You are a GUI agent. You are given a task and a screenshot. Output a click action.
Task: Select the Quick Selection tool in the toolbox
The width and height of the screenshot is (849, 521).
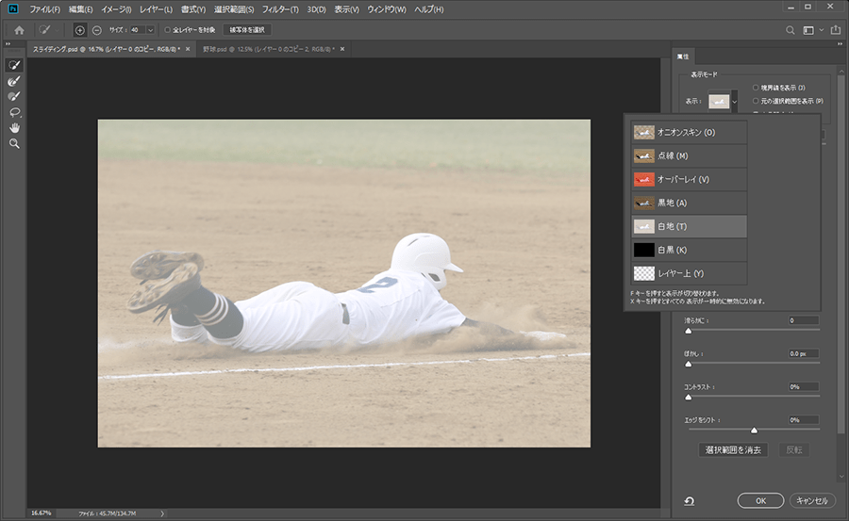tap(14, 65)
